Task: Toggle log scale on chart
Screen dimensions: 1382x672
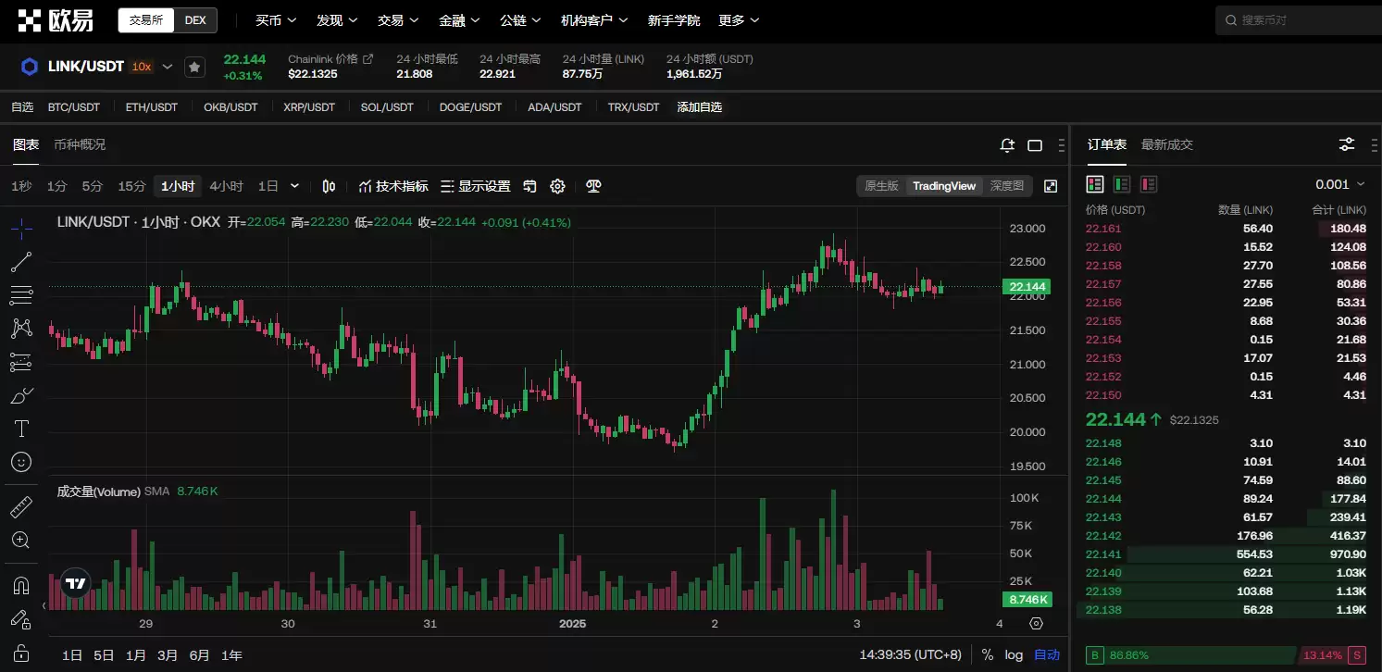Action: click(1014, 654)
